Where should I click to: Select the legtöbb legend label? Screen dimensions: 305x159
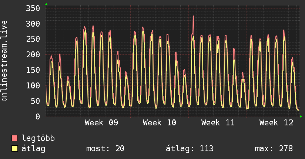[38, 138]
